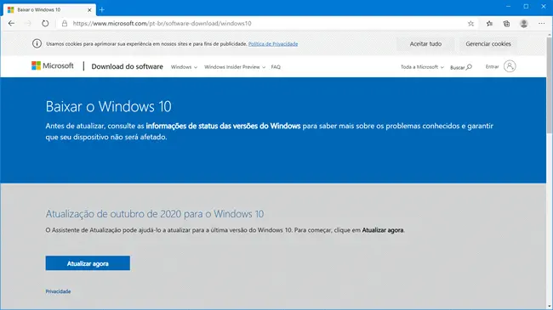Screen dimensions: 553x310
Task: Go back using the browser back arrow
Action: [x=11, y=23]
